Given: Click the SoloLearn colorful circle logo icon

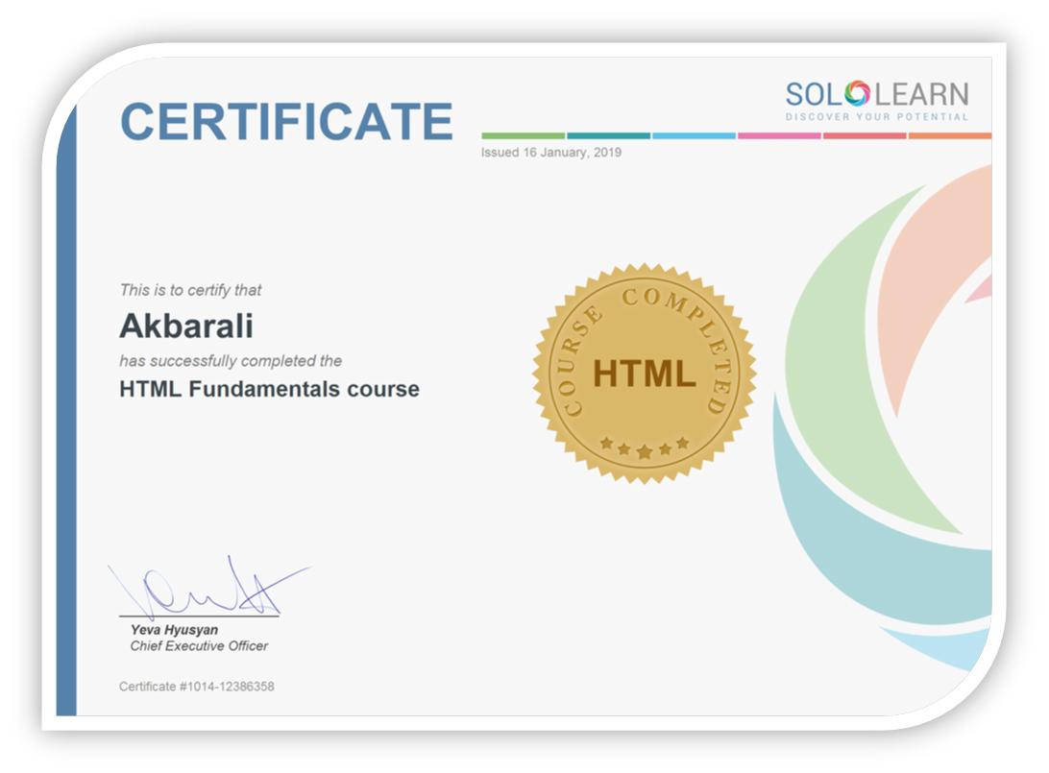Looking at the screenshot, I should click(x=857, y=93).
